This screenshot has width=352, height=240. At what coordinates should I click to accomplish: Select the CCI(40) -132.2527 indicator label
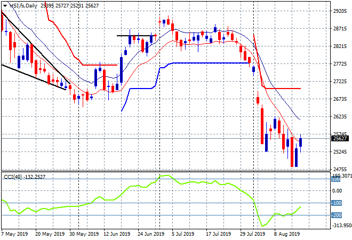click(24, 177)
